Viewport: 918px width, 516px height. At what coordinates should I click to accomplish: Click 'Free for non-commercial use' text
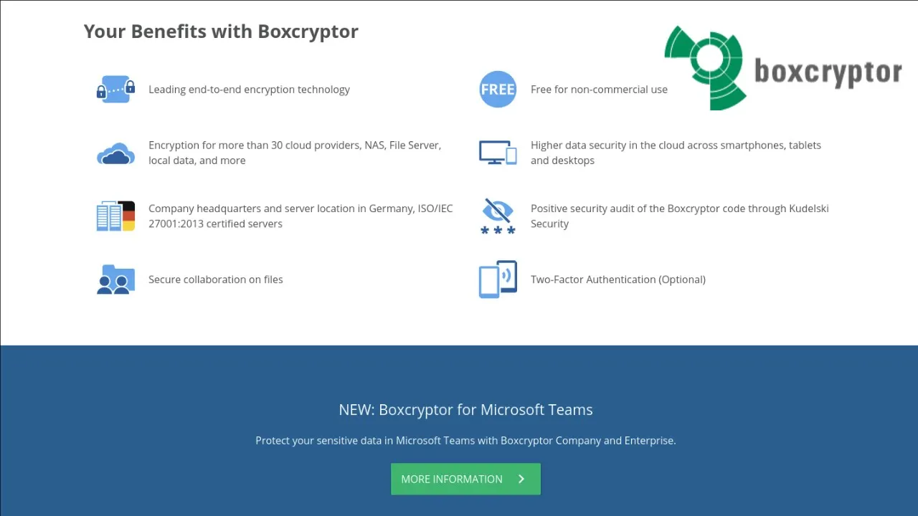pos(599,90)
